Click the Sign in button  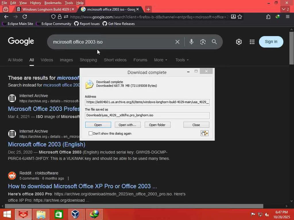271,42
